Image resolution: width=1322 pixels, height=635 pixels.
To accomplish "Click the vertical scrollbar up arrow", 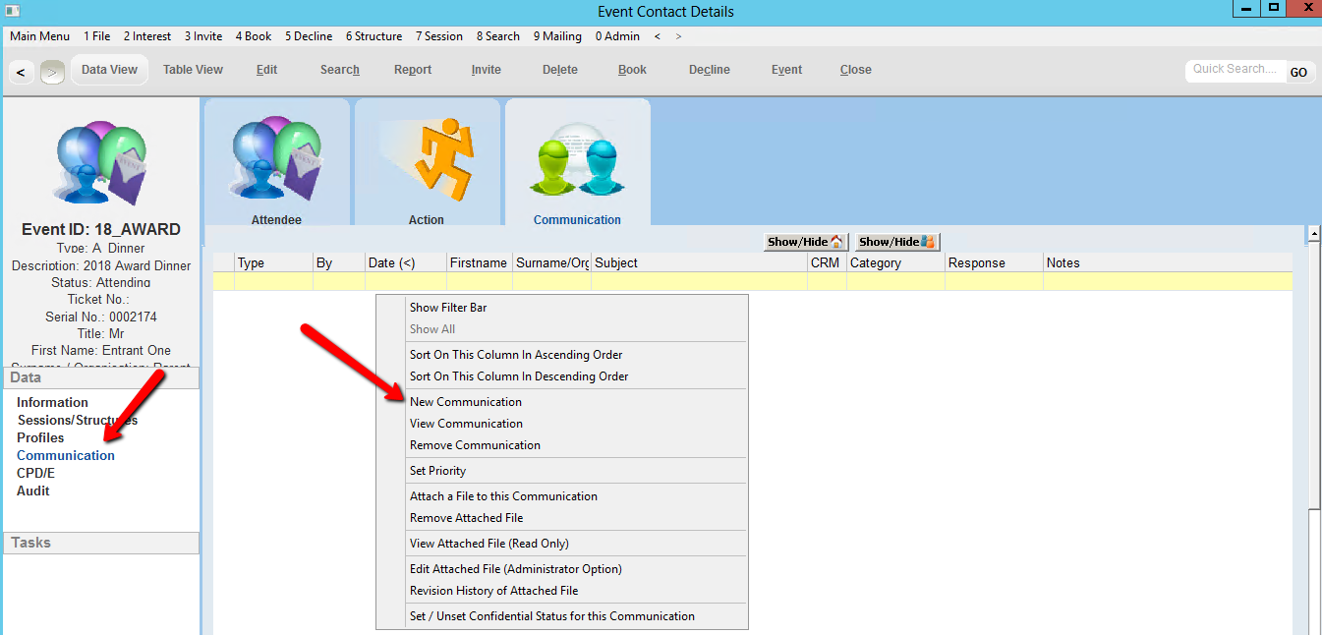I will coord(1312,234).
